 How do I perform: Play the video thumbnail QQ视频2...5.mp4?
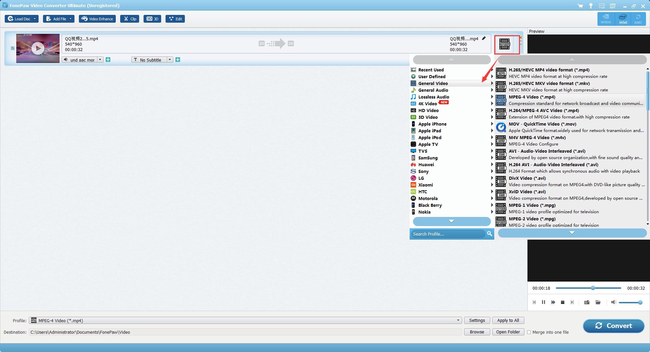click(38, 48)
